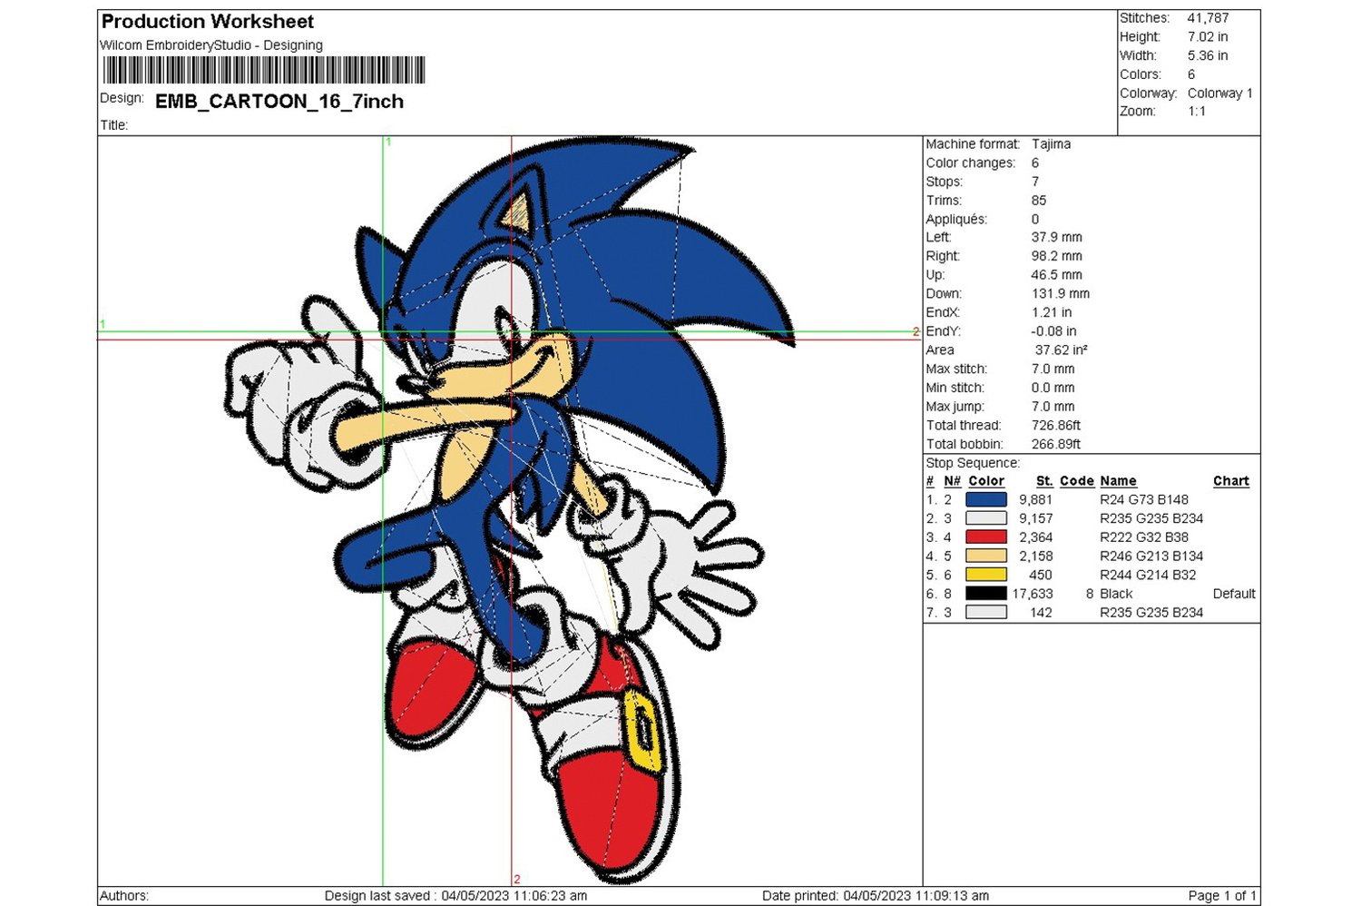
Task: Choose the yellow R244 G214 B32 swatch
Action: (986, 575)
